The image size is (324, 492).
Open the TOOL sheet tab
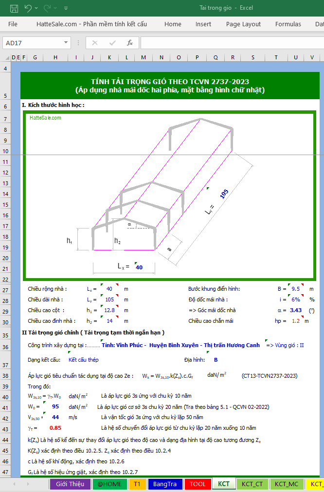click(x=198, y=484)
